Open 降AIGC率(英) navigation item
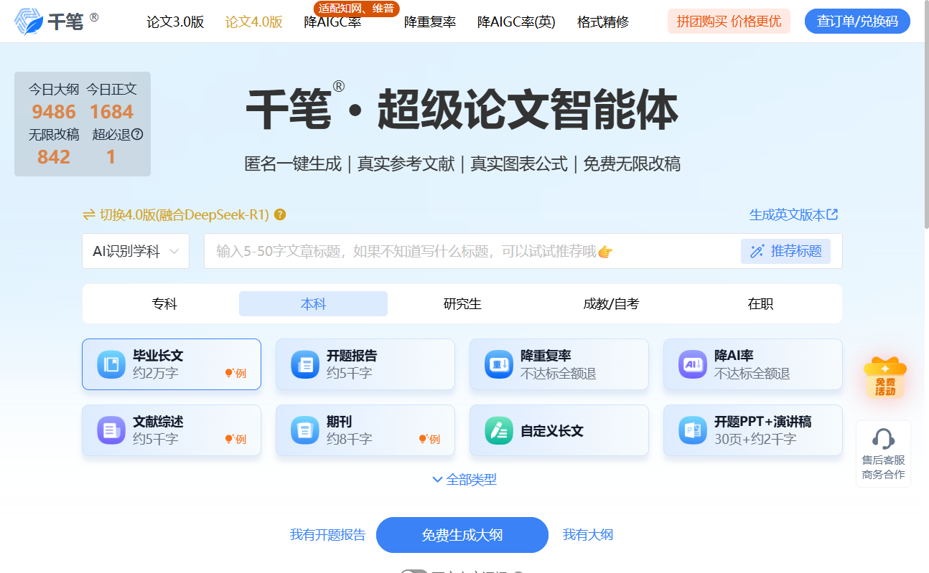This screenshot has height=573, width=929. [x=516, y=22]
